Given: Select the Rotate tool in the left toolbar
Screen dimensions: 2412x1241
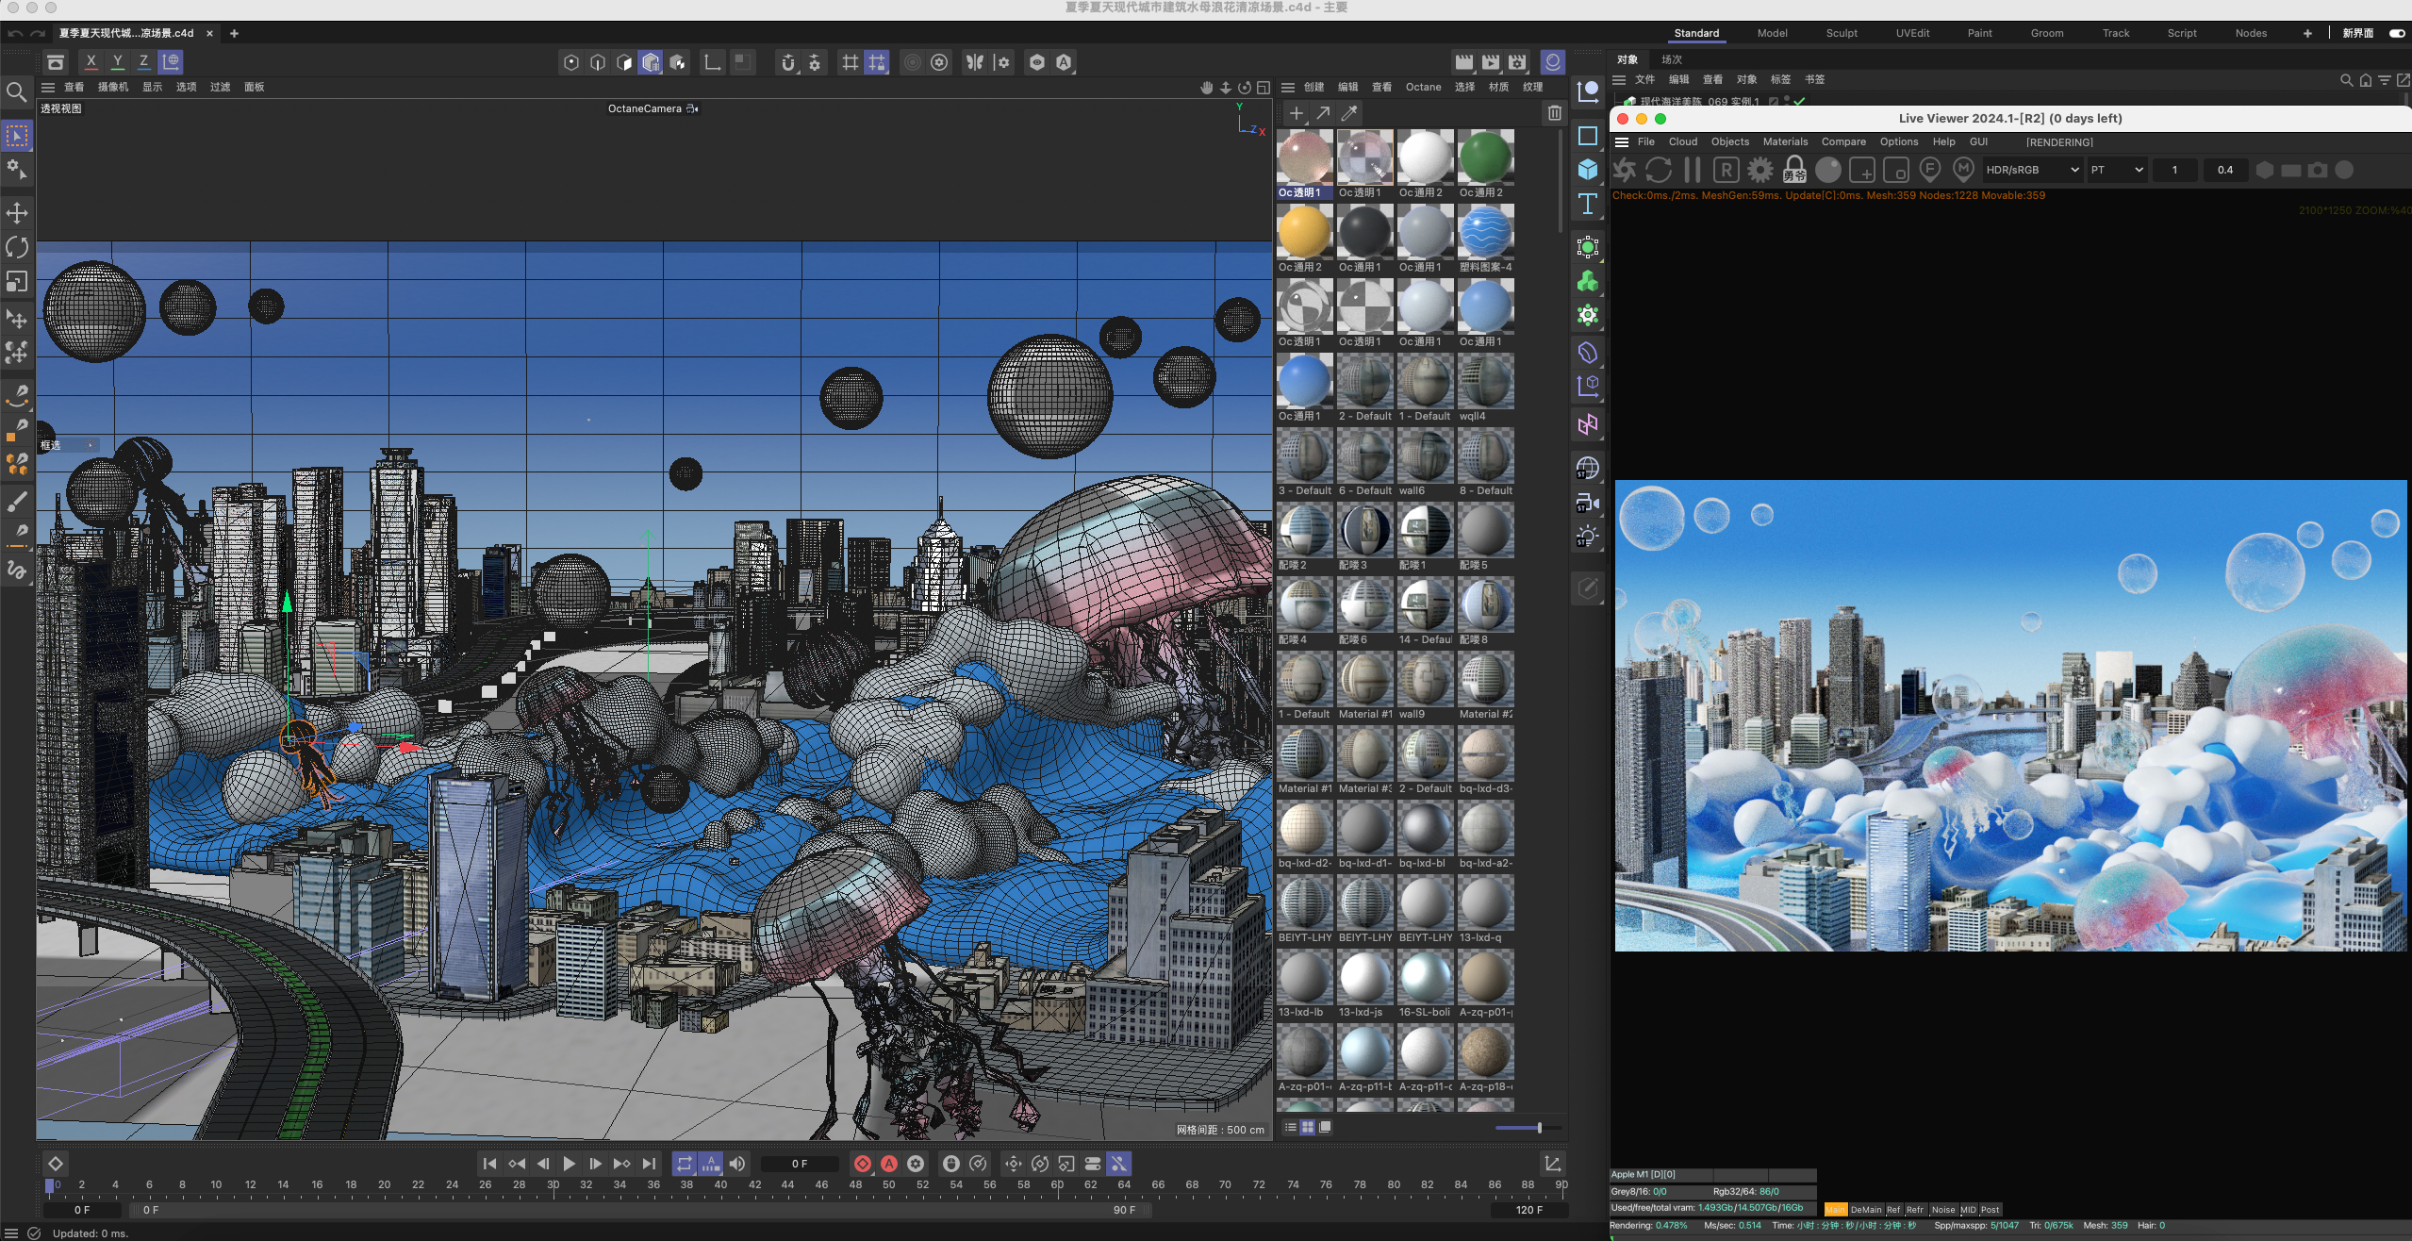Looking at the screenshot, I should click(17, 247).
